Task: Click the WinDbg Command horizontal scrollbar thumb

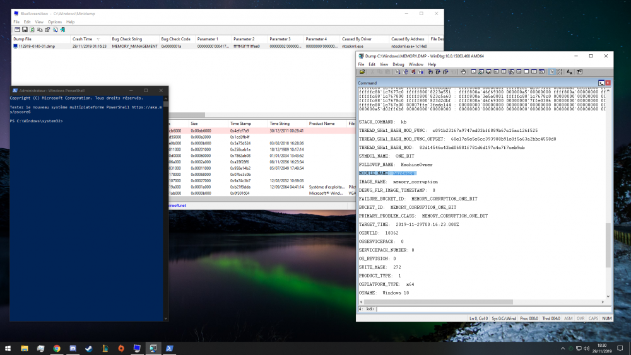Action: (439, 302)
